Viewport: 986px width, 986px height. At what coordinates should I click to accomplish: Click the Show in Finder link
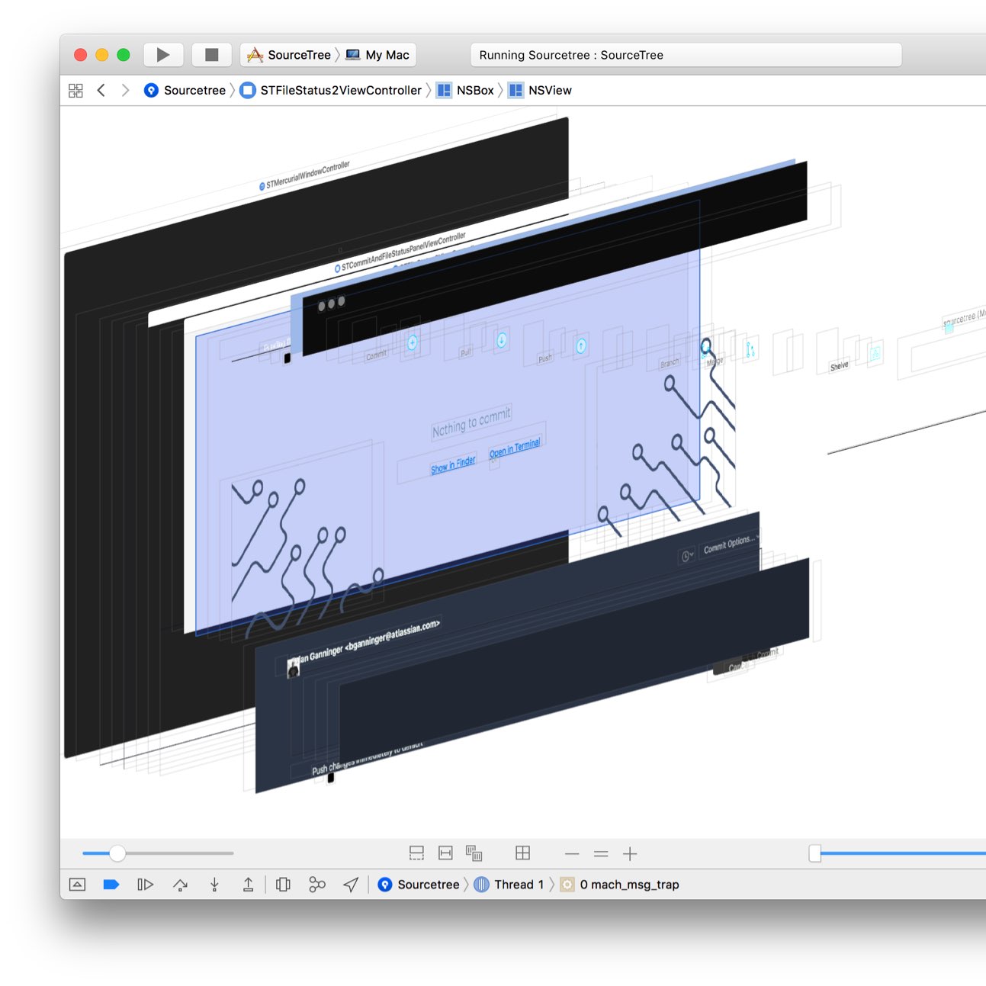pyautogui.click(x=453, y=464)
